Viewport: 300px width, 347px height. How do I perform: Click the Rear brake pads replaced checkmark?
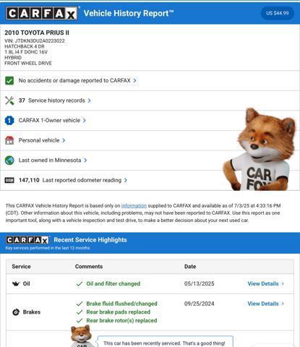[80, 312]
